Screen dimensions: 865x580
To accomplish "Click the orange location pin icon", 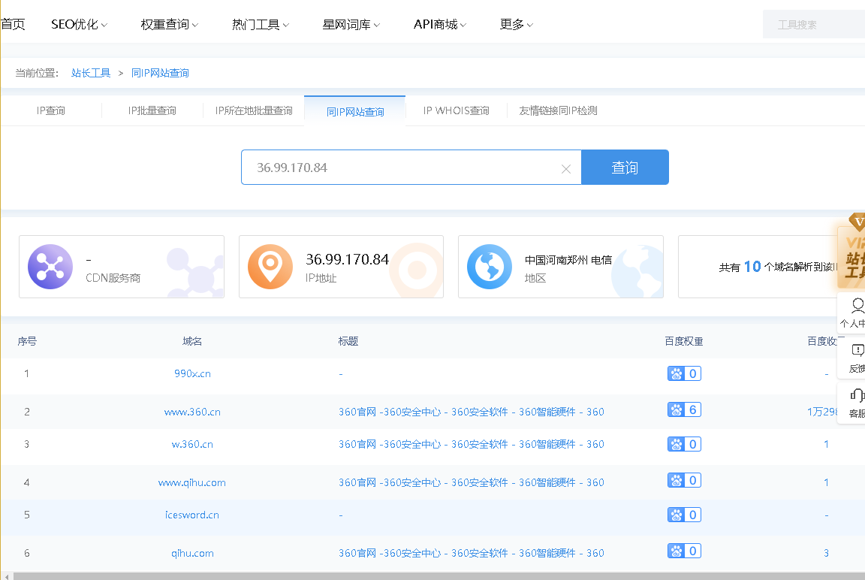I will click(270, 267).
